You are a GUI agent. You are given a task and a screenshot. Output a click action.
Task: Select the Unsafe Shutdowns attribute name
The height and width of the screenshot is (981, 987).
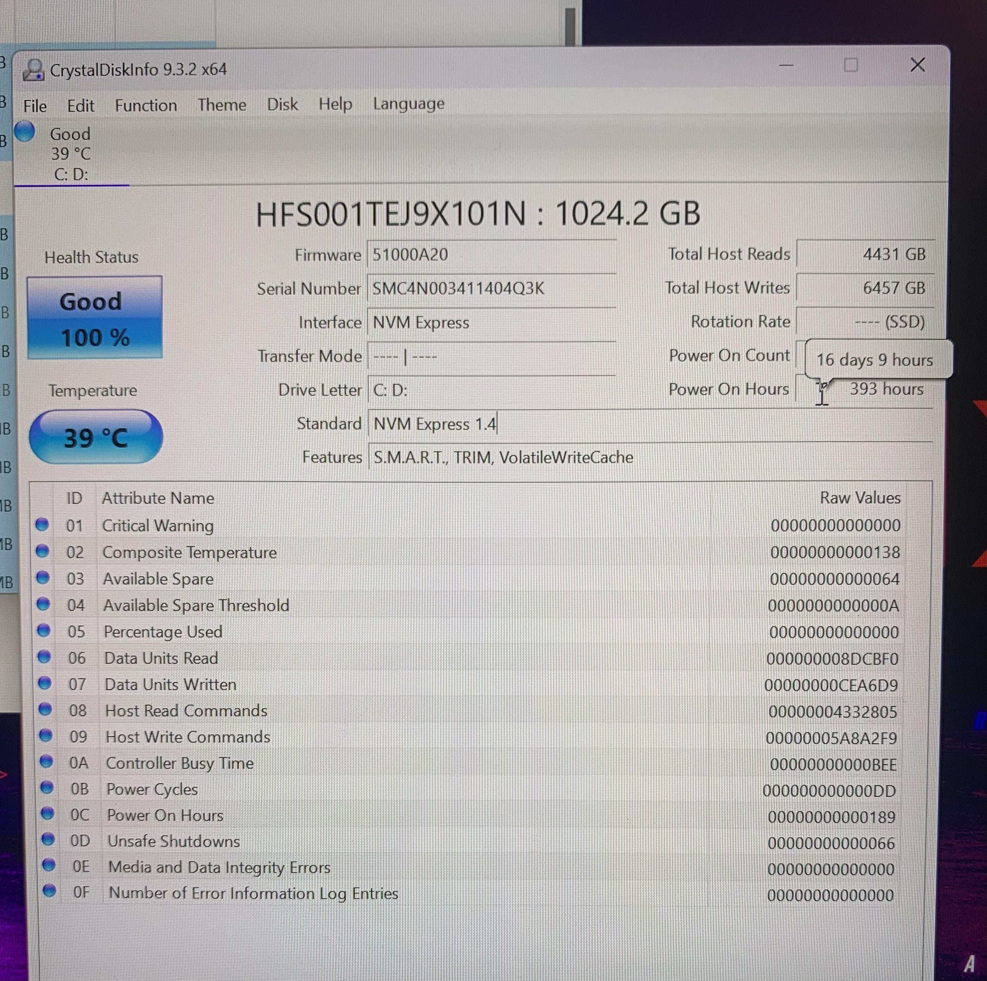pos(174,842)
